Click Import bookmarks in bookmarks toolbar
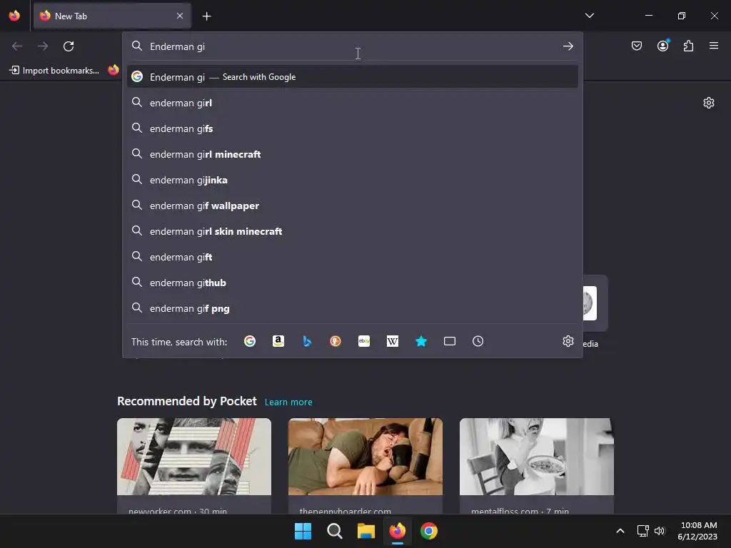The width and height of the screenshot is (731, 548). [54, 71]
